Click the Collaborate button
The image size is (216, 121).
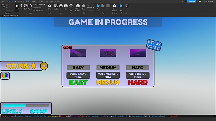tap(191, 1)
